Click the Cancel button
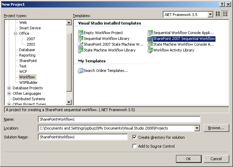Screen dimensions: 233x167 (216, 159)
